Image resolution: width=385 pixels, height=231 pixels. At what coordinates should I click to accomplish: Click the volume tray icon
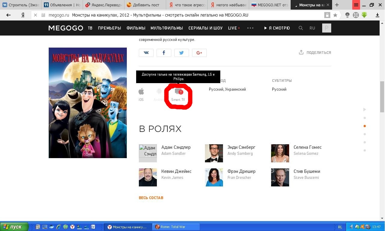(x=351, y=227)
